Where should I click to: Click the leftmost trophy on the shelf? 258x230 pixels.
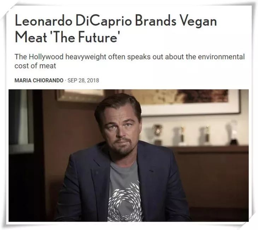point(158,135)
